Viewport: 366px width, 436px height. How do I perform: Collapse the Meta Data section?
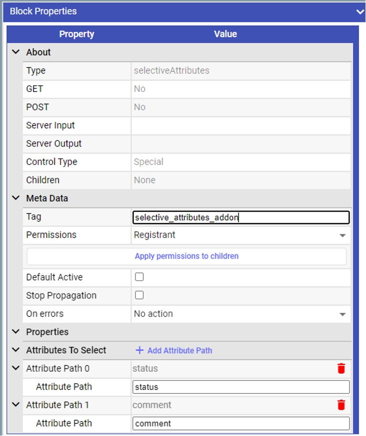16,198
